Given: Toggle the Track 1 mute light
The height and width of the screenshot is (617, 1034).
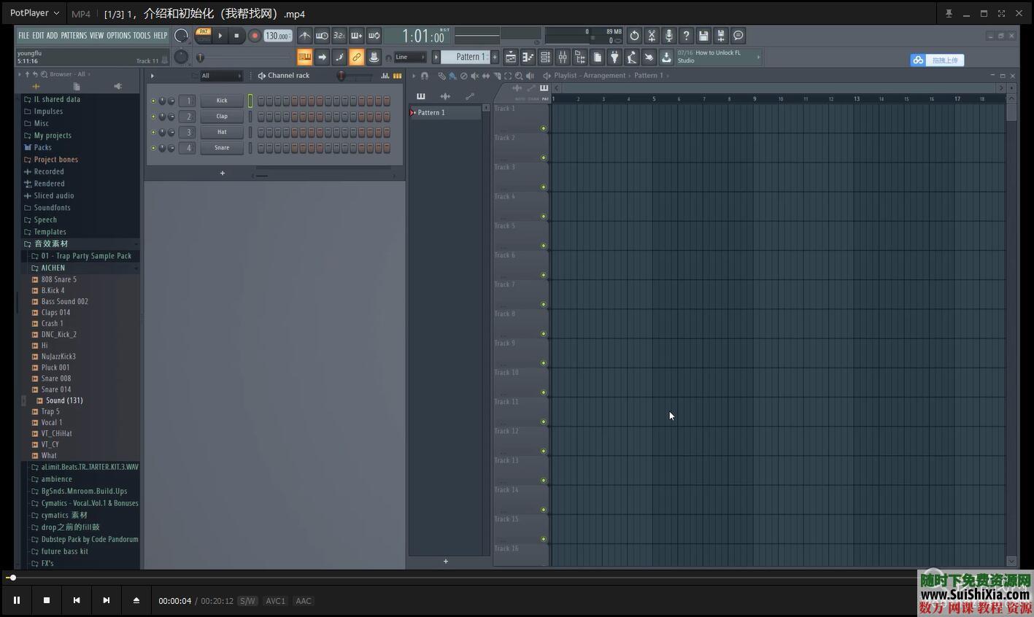Looking at the screenshot, I should (x=543, y=128).
